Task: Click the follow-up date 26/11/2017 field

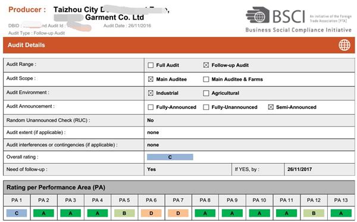Action: [x=320, y=169]
